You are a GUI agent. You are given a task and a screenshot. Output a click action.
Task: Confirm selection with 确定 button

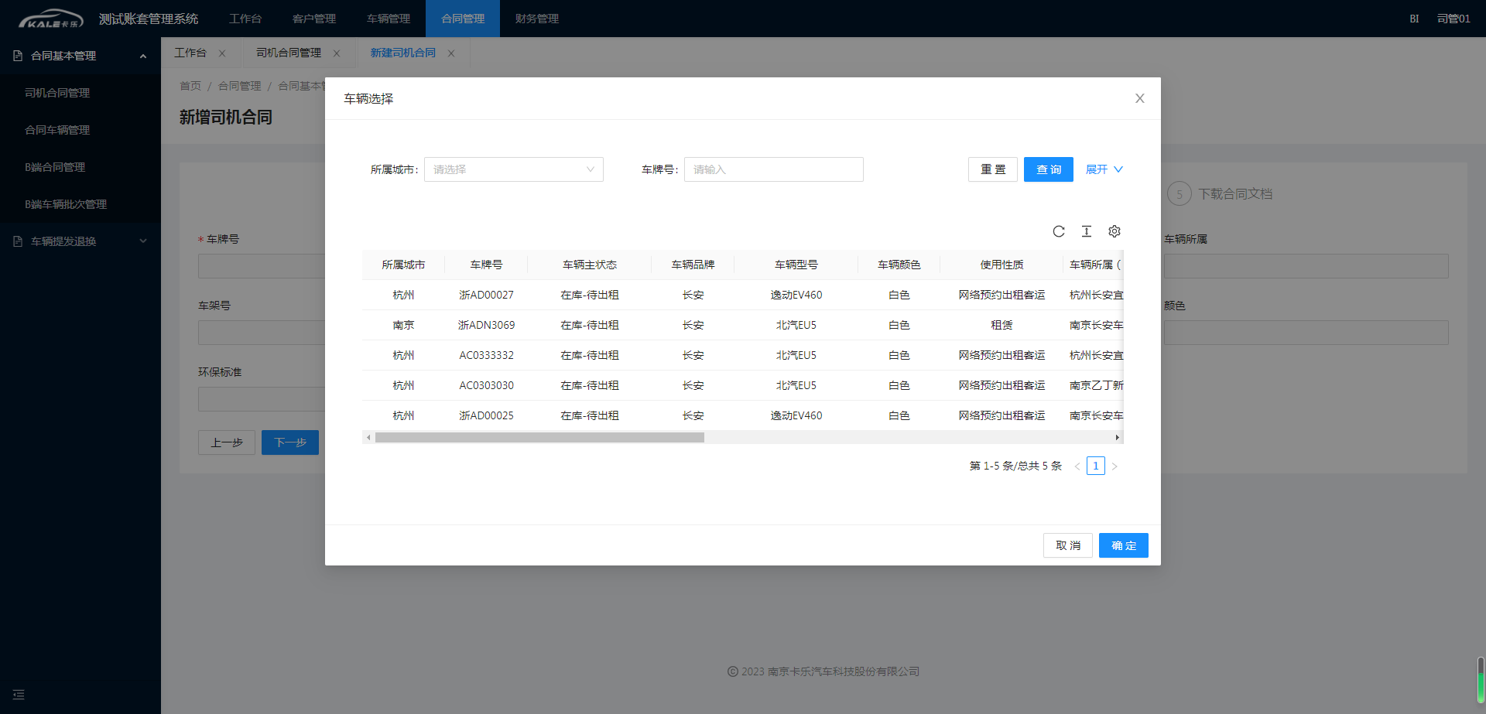(x=1124, y=545)
